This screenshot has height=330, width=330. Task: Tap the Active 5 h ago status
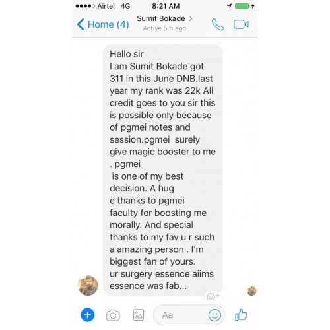164,28
